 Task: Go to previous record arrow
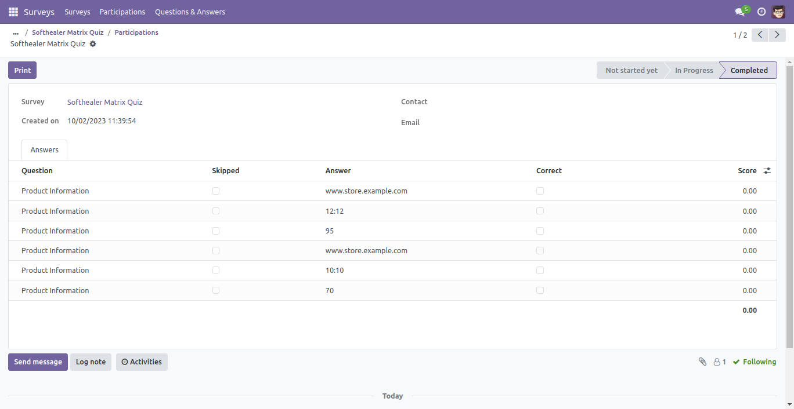760,35
